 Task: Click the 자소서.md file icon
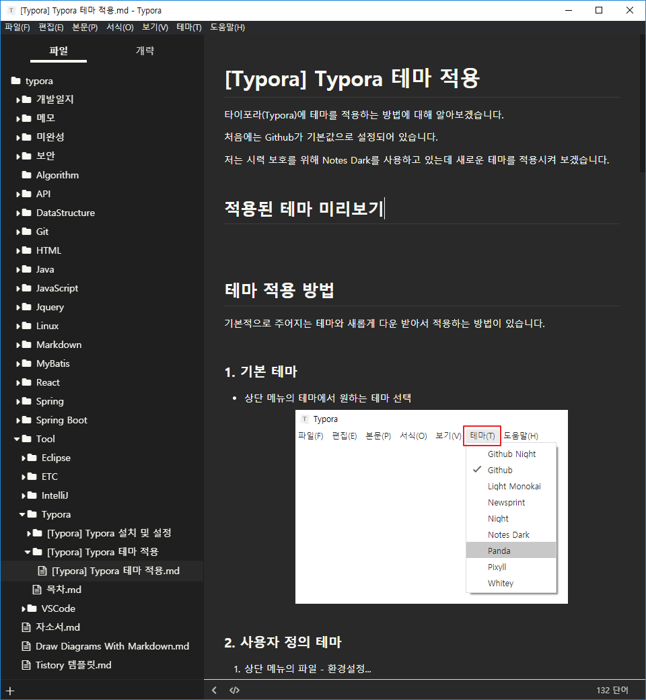point(26,627)
